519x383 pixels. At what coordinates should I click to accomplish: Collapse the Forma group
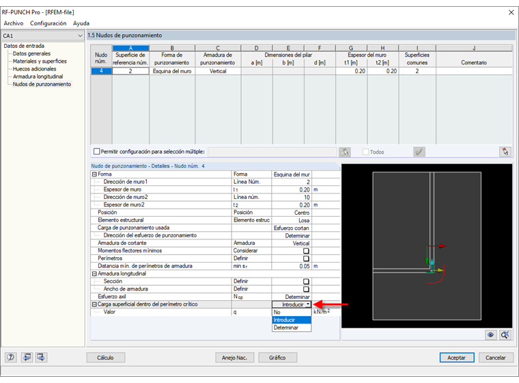[94, 174]
